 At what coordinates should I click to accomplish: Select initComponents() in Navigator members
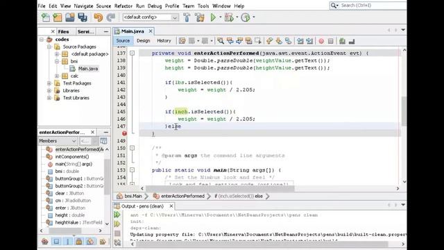click(x=72, y=156)
